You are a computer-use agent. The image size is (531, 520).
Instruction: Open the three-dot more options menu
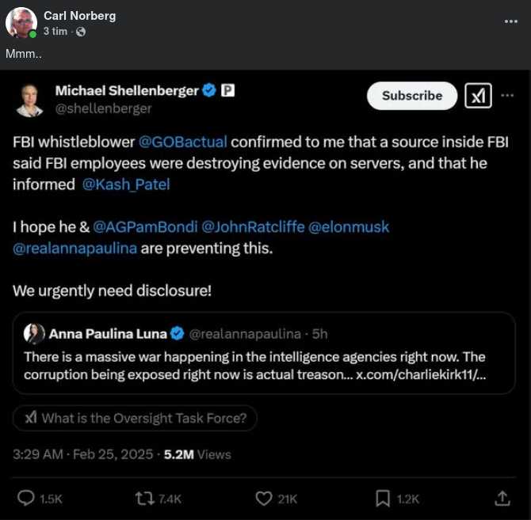click(x=508, y=96)
